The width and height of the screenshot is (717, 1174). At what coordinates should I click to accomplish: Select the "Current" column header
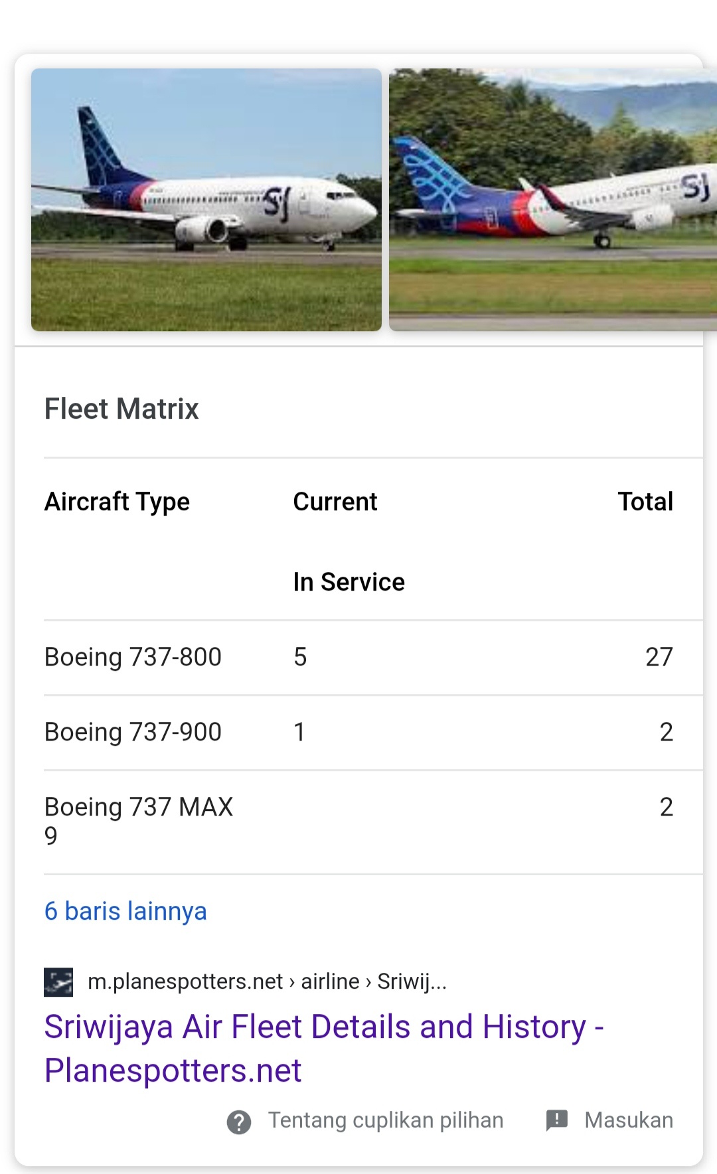[335, 502]
